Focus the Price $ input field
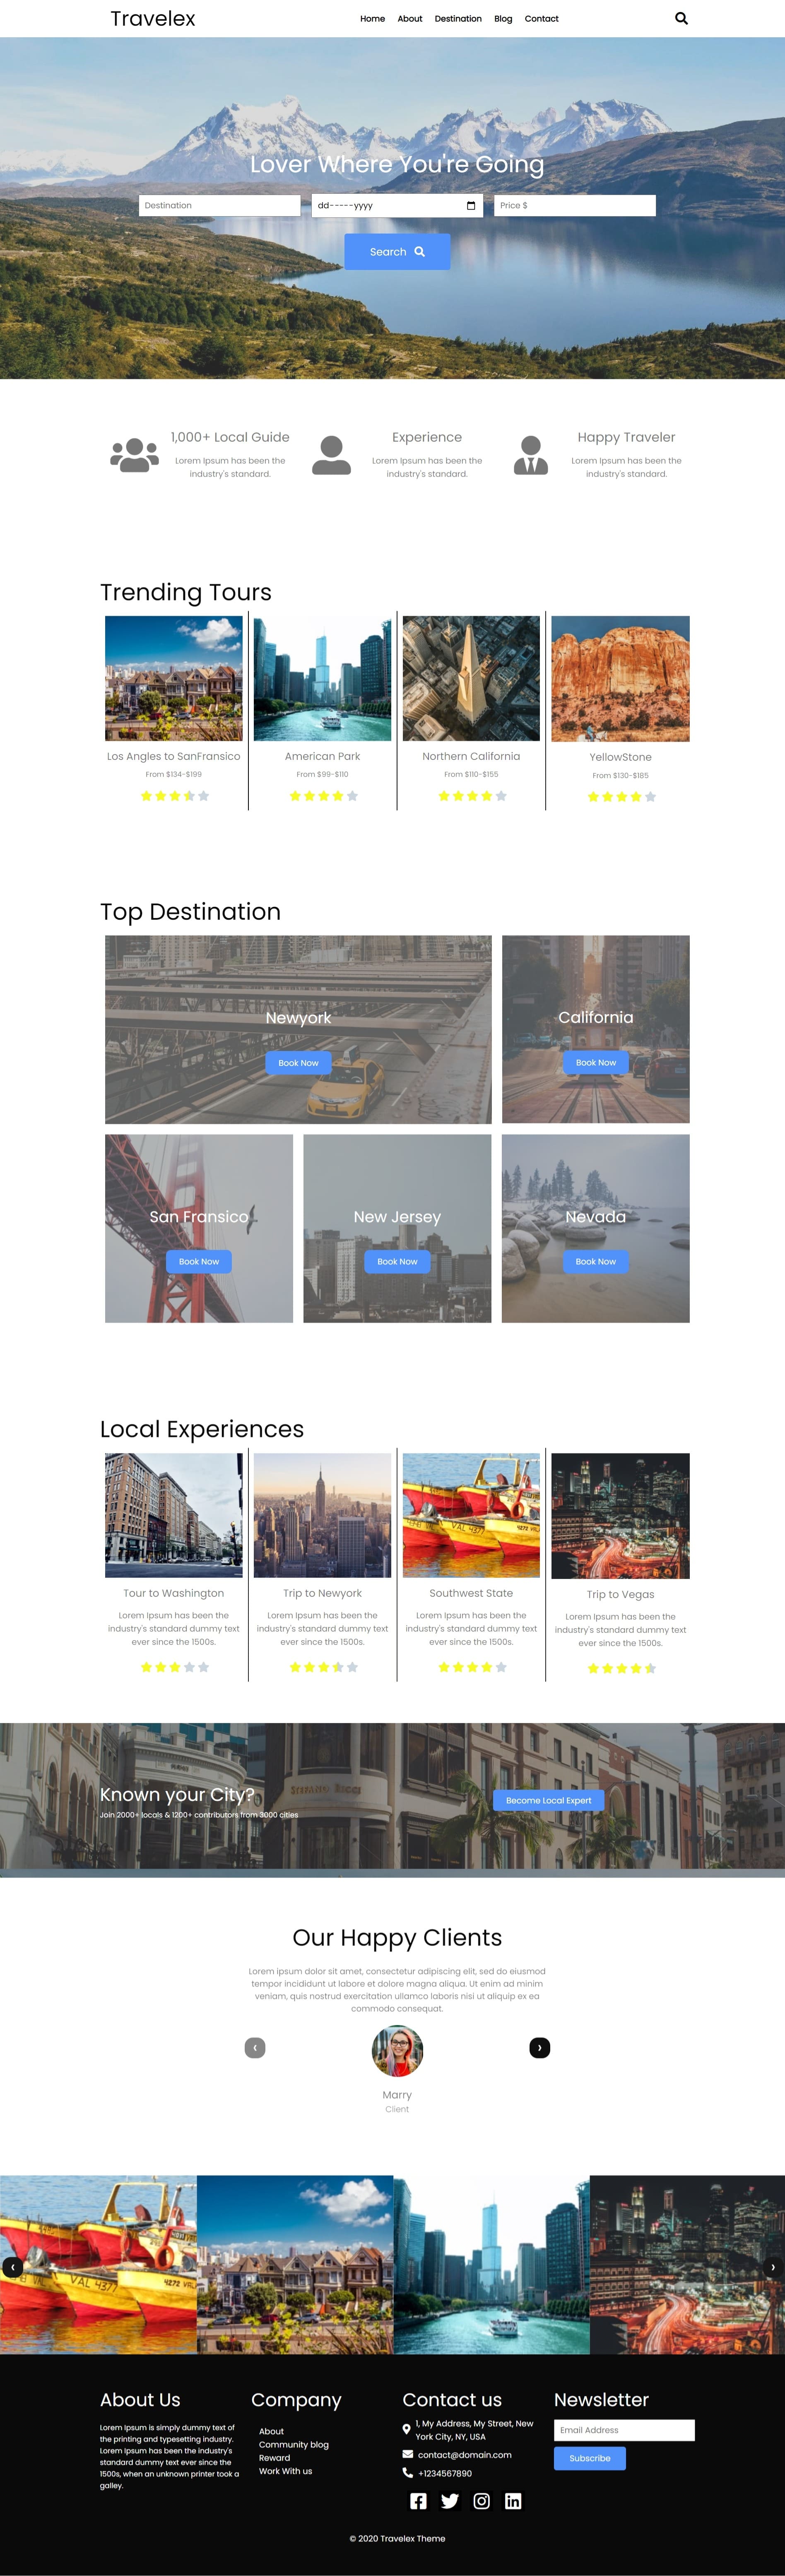Screen dimensions: 785x2576 (575, 206)
